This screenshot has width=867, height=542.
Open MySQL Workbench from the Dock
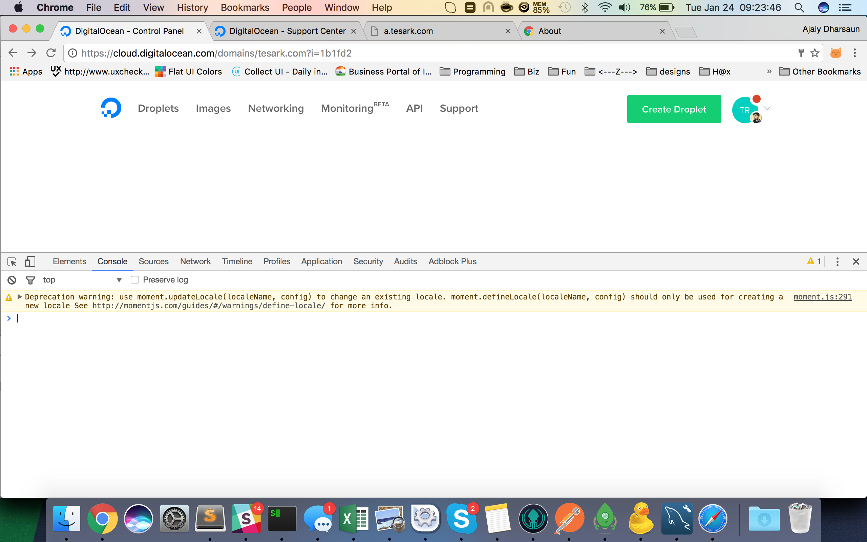[x=677, y=518]
